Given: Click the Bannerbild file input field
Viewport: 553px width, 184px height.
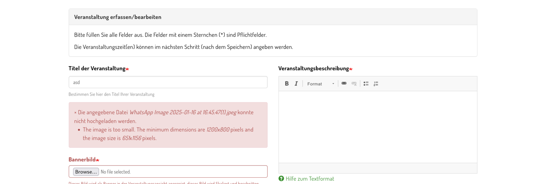Looking at the screenshot, I should coord(168,172).
